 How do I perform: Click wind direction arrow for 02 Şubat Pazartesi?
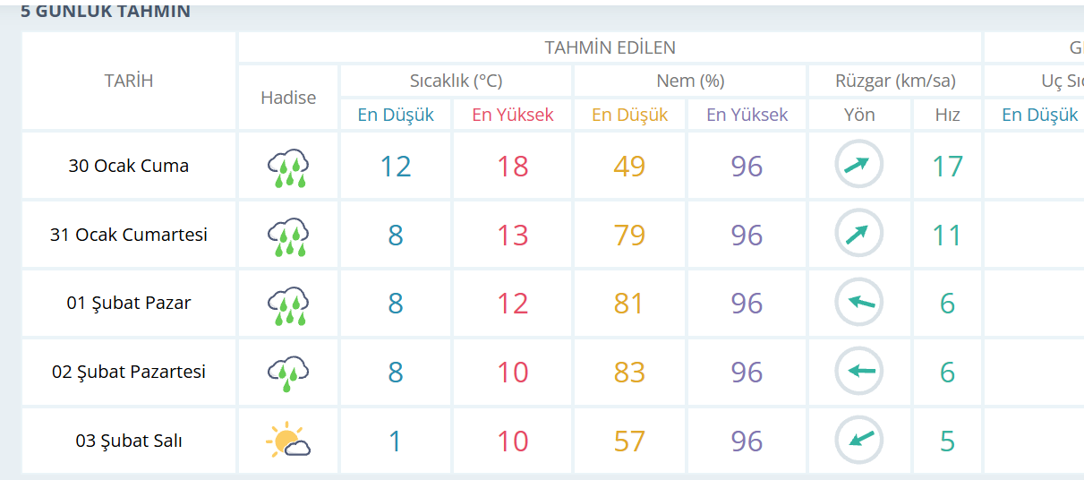pos(858,372)
